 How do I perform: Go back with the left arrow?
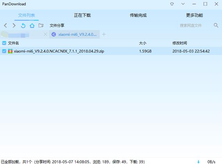(6, 25)
